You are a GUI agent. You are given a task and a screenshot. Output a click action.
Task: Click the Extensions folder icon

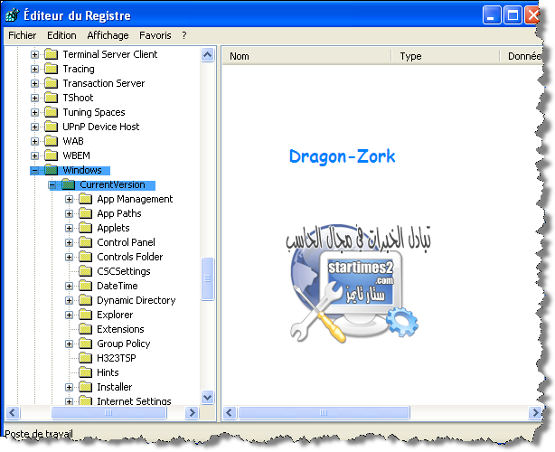point(85,329)
